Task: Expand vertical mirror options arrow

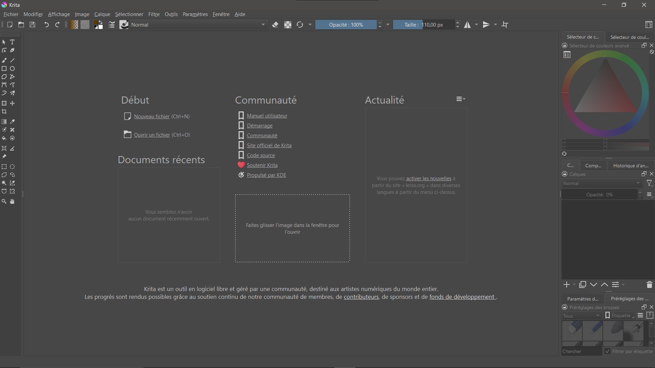Action: point(495,25)
